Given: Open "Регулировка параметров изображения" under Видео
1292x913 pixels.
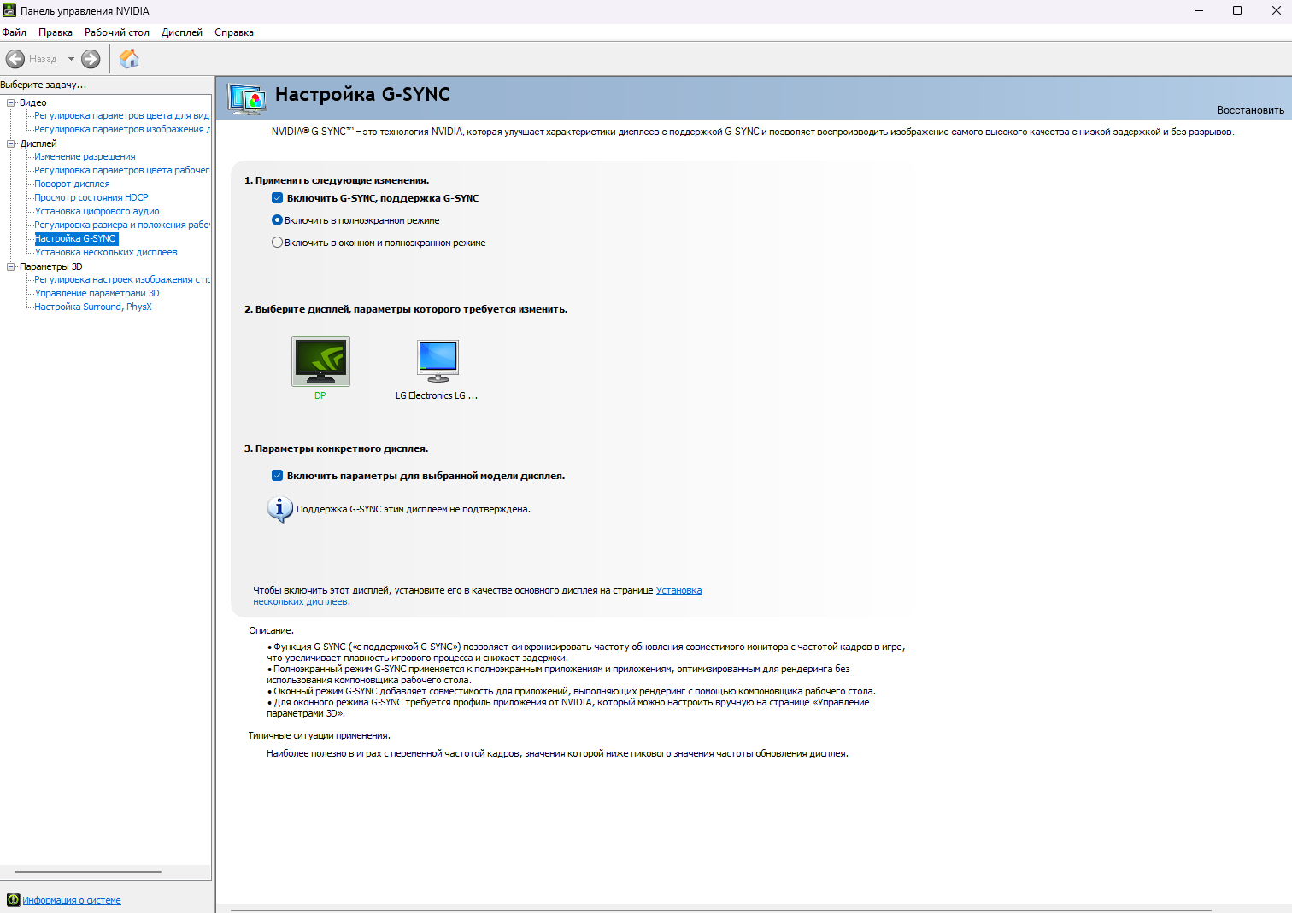Looking at the screenshot, I should pos(121,129).
